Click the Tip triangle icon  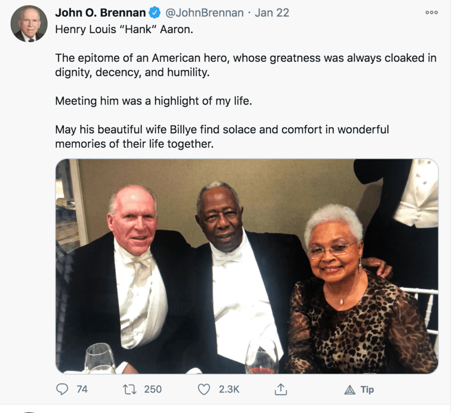click(x=350, y=389)
